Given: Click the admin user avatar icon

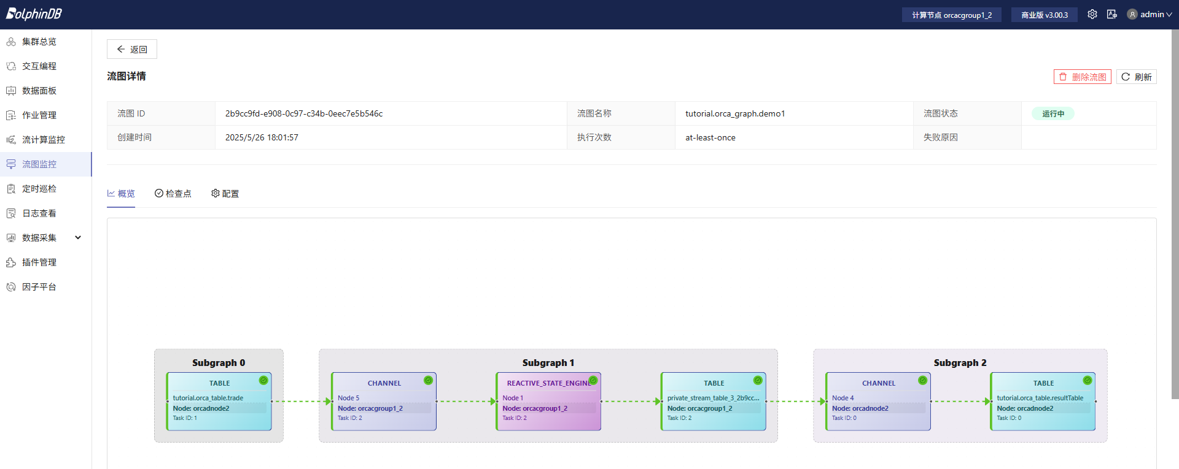Looking at the screenshot, I should pyautogui.click(x=1132, y=15).
